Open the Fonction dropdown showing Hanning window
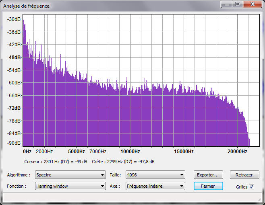The width and height of the screenshot is (265, 205). [x=70, y=186]
